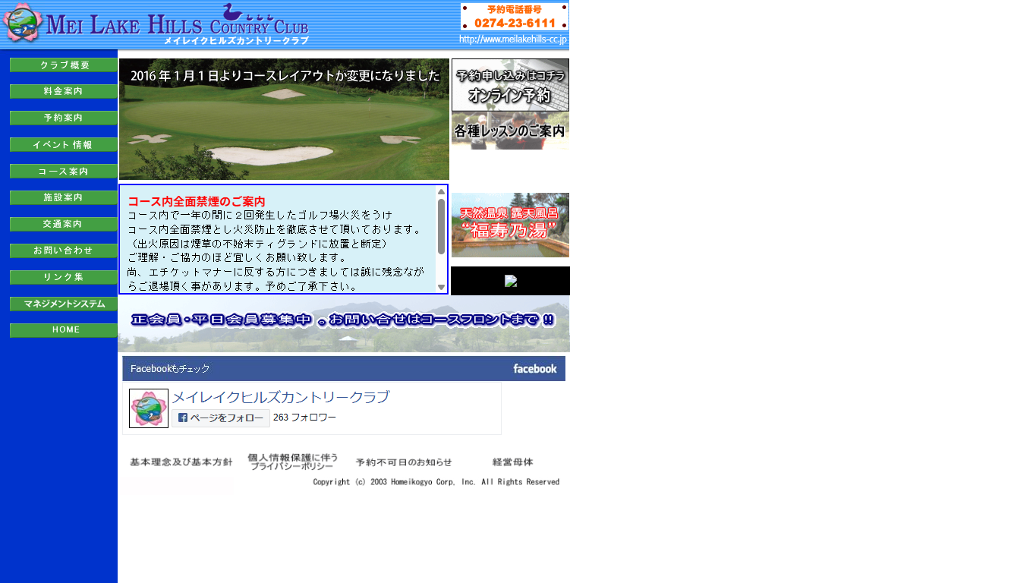Image resolution: width=1036 pixels, height=583 pixels.
Task: Go to 予約案内 page
Action: 64,118
